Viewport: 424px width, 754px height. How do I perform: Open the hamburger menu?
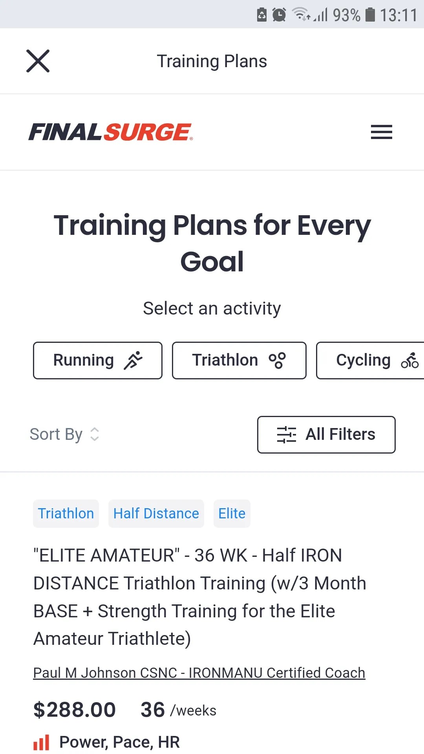[381, 132]
